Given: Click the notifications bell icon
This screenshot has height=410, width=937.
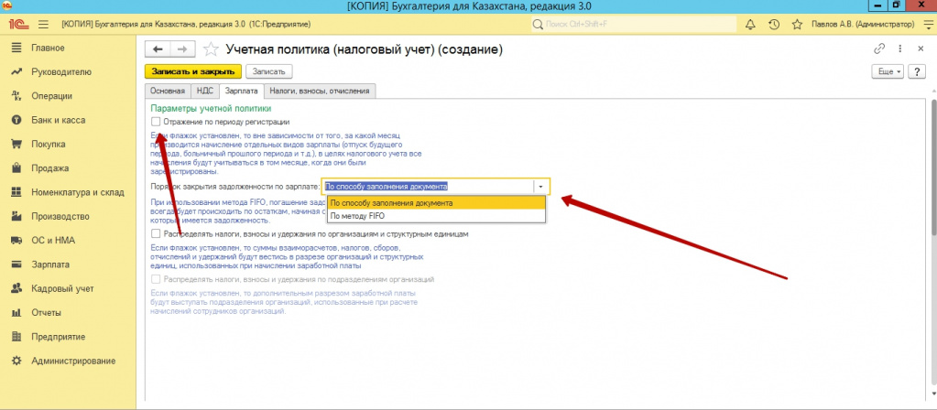Looking at the screenshot, I should pyautogui.click(x=750, y=25).
